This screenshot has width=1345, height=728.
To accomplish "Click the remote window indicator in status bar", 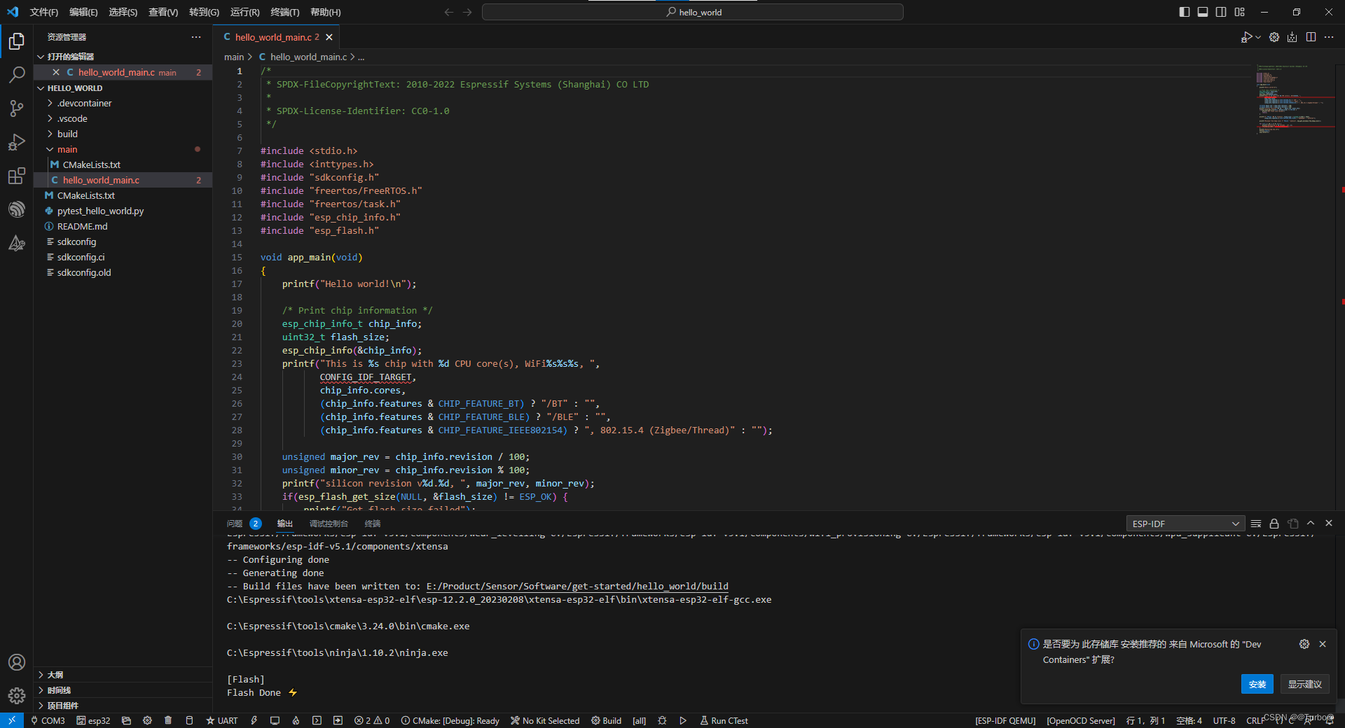I will (12, 720).
